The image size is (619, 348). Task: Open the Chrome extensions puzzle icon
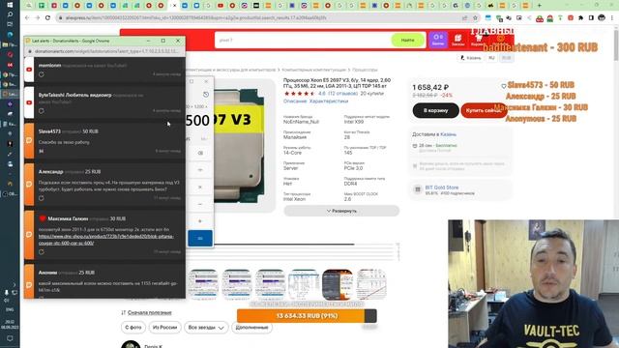point(580,17)
